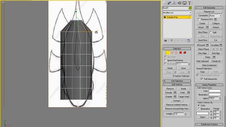Activate the Slice Plane button
This screenshot has height=127, width=226.
[202, 32]
